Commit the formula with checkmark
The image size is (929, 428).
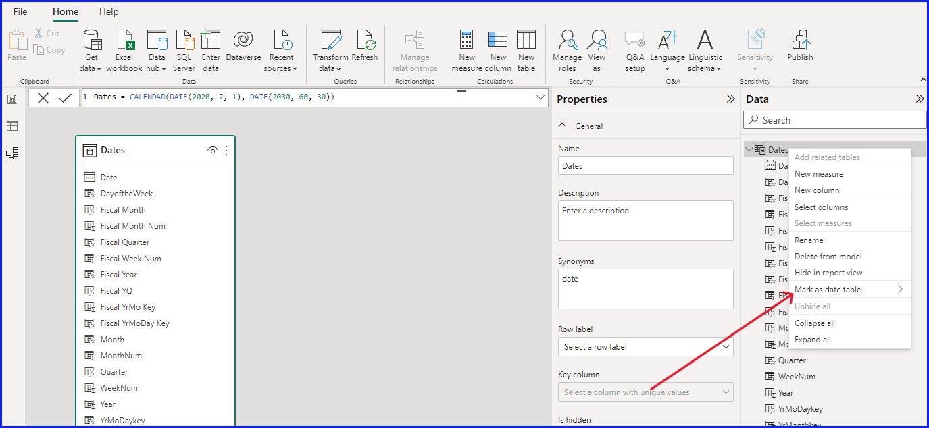tap(65, 98)
